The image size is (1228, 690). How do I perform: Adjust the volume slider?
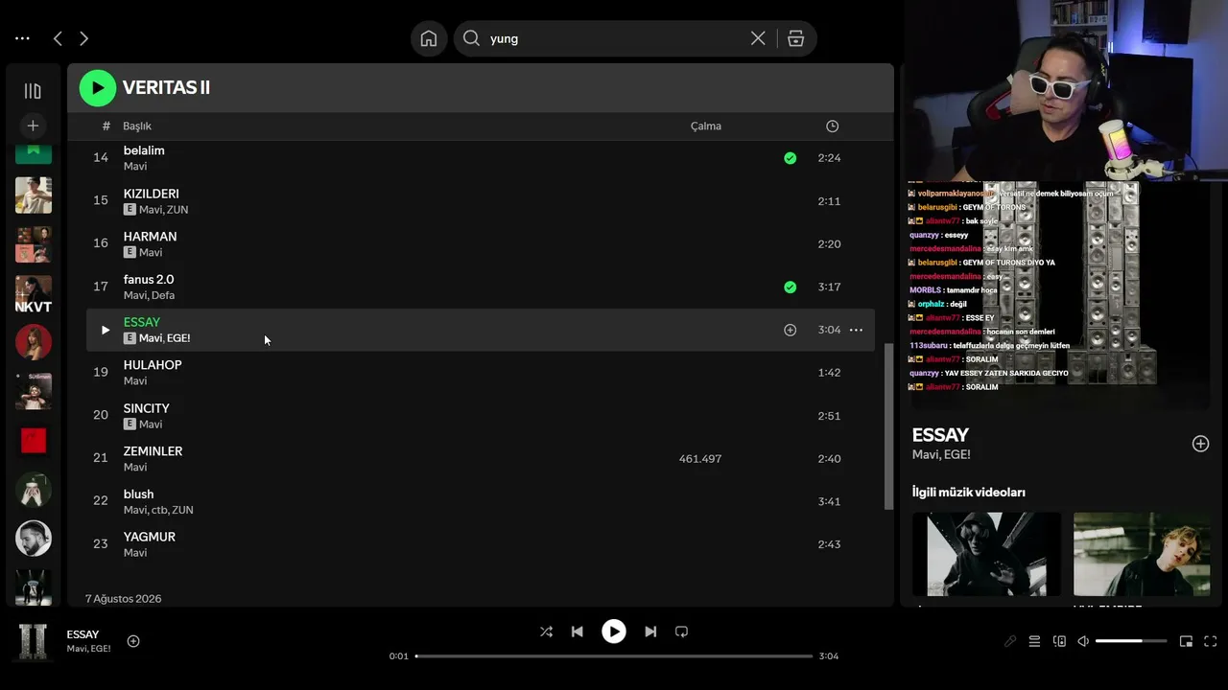tap(1131, 641)
